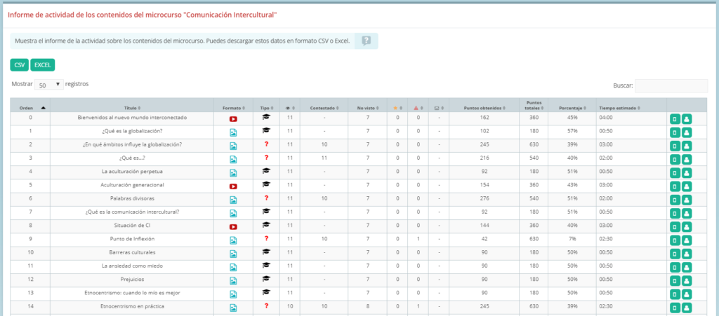This screenshot has width=719, height=316.
Task: Click the video format icon for "Aculturación generacional"
Action: tap(233, 186)
